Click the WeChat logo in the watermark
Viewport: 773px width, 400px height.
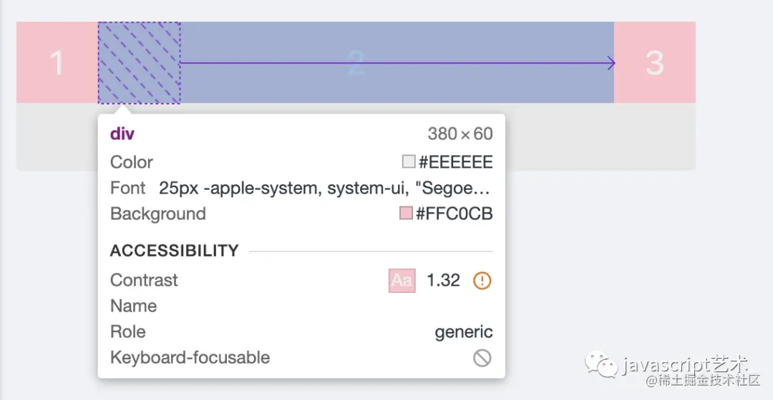(601, 364)
